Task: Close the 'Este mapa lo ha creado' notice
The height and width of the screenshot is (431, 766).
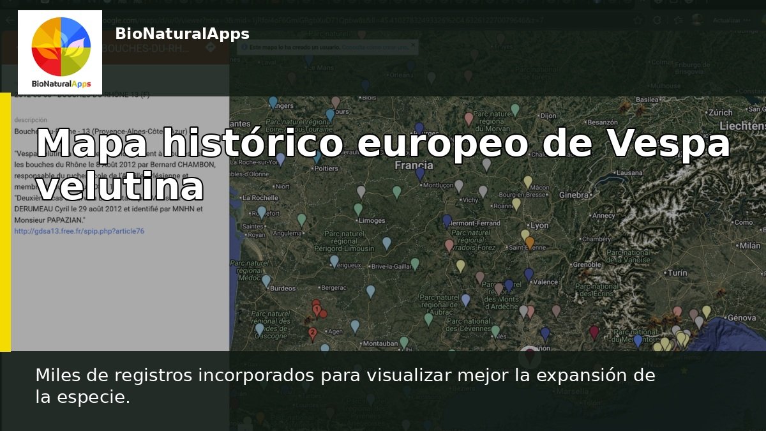Action: 413,45
